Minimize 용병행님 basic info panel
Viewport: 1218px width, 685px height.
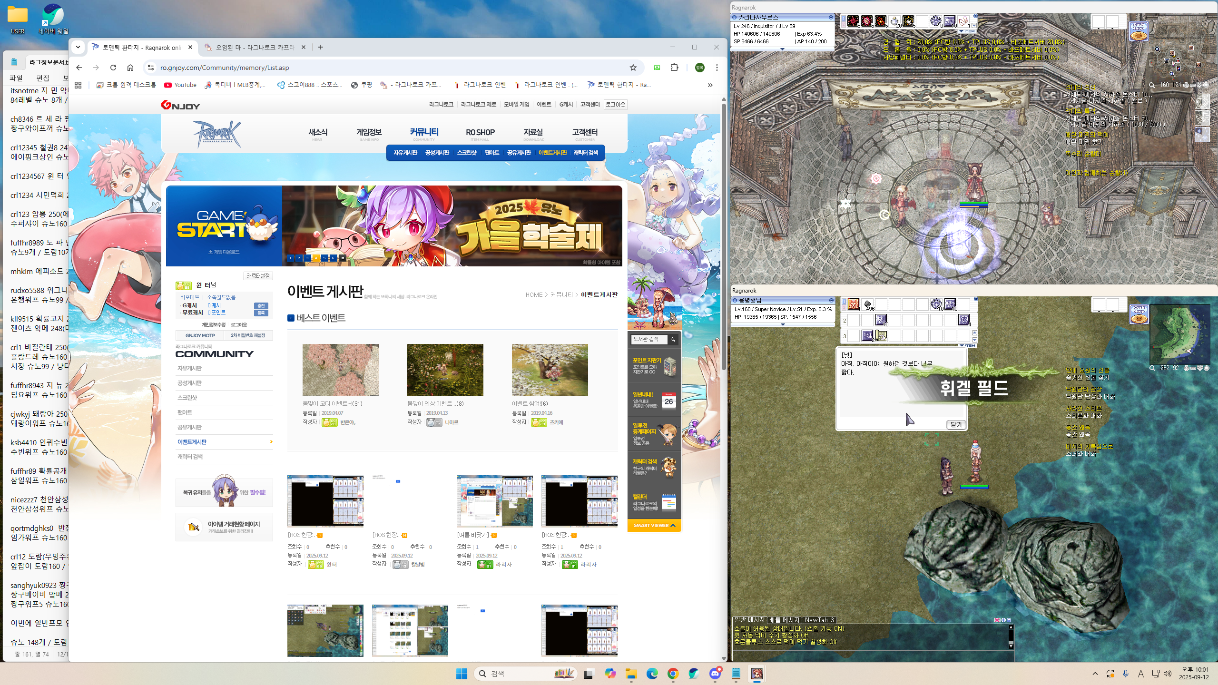point(831,300)
